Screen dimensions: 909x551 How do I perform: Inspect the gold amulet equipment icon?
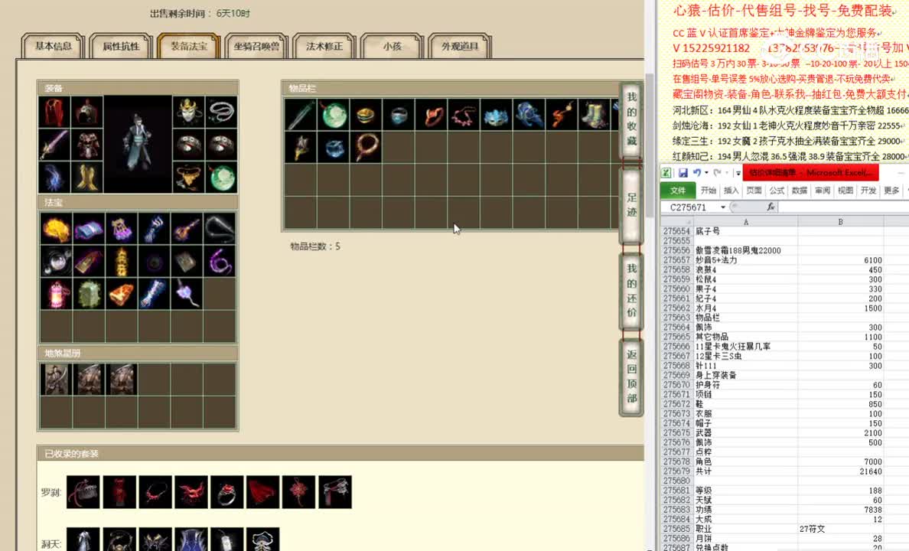click(189, 177)
